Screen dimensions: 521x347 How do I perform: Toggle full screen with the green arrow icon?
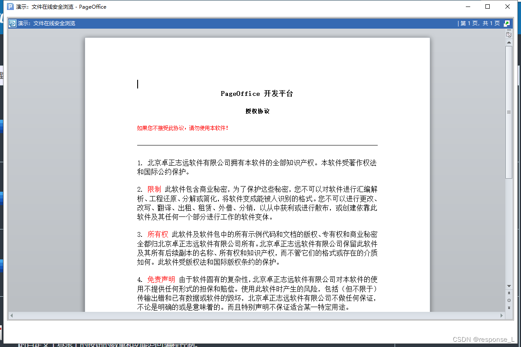tap(506, 23)
